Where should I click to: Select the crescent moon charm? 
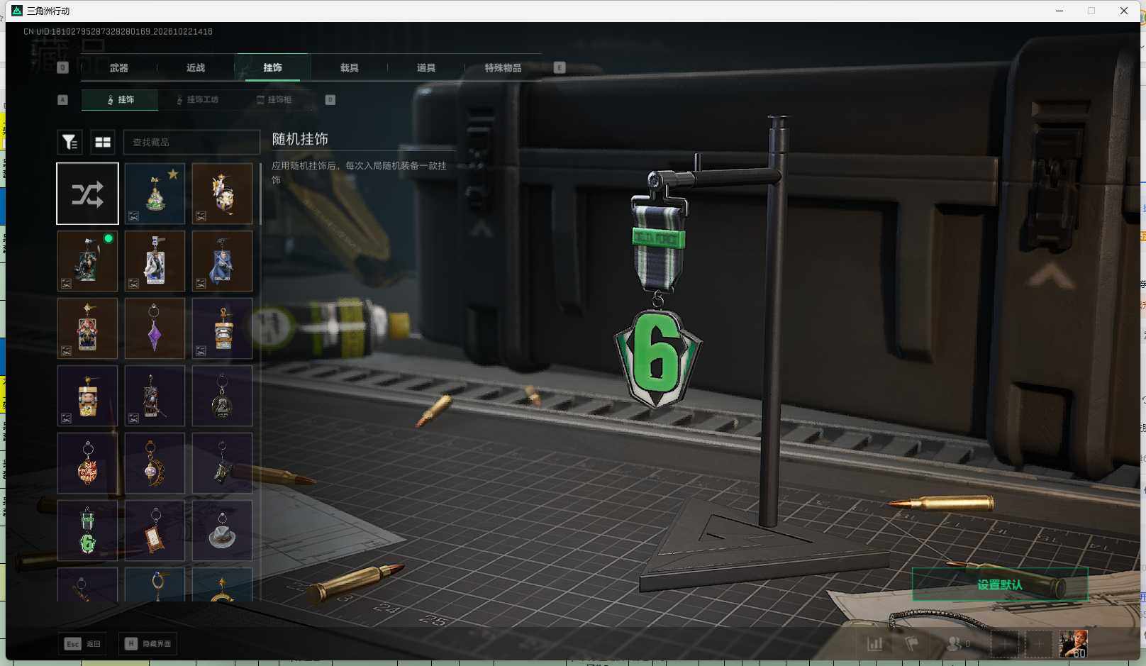155,463
